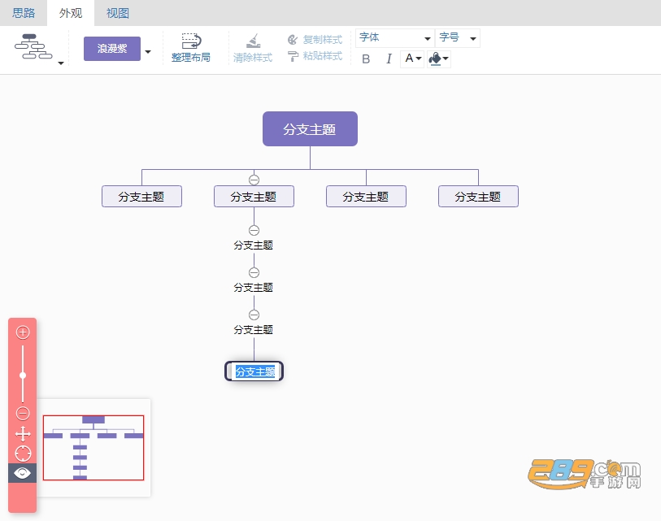Screen dimensions: 661x521
Task: Open font color A dropdown
Action: 412,59
